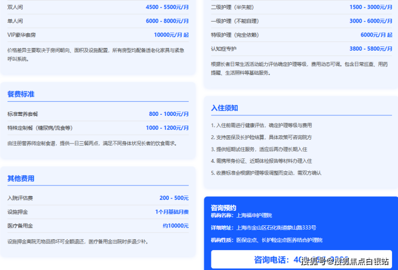Click the 特级护理(完全依赖) label
Image resolution: width=398 pixels, height=270 pixels.
(235, 35)
